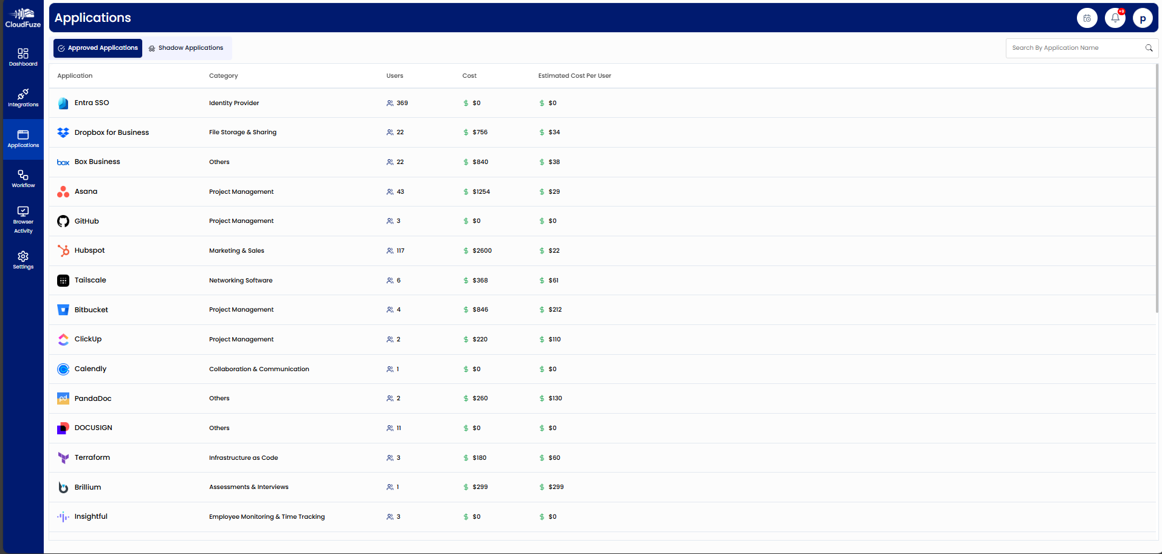Switch to the Shadow Applications tab
Viewport: 1162px width, 554px height.
(186, 48)
